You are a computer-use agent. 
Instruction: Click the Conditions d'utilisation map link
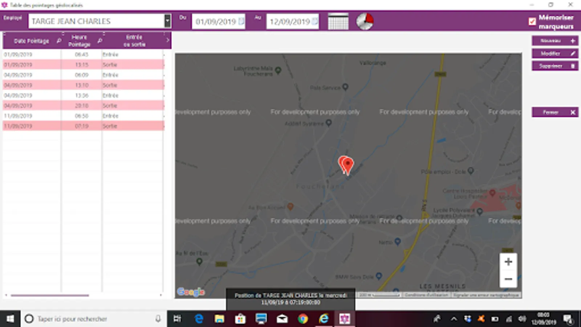pyautogui.click(x=426, y=295)
